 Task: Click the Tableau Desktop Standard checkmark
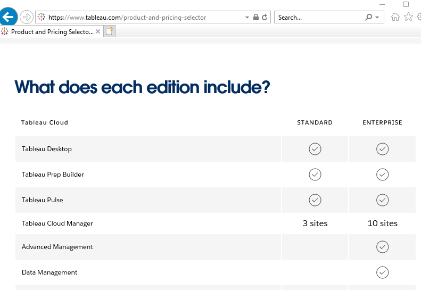(x=315, y=149)
